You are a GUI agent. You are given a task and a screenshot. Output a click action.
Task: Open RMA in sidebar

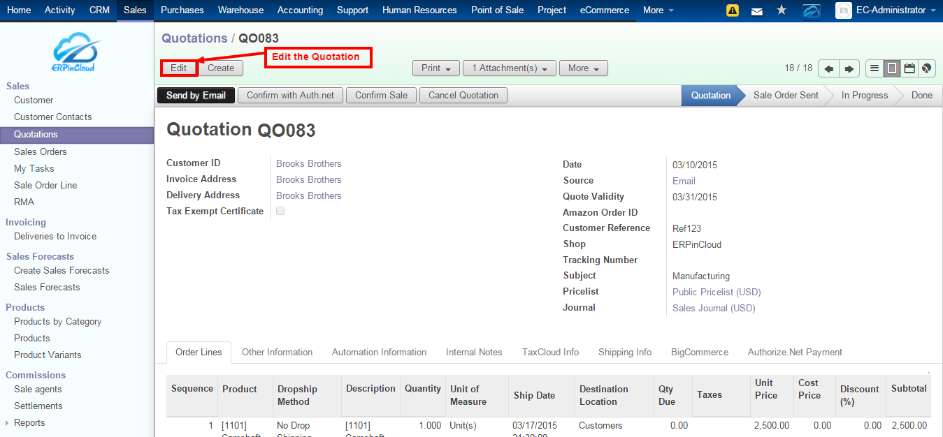[x=24, y=202]
